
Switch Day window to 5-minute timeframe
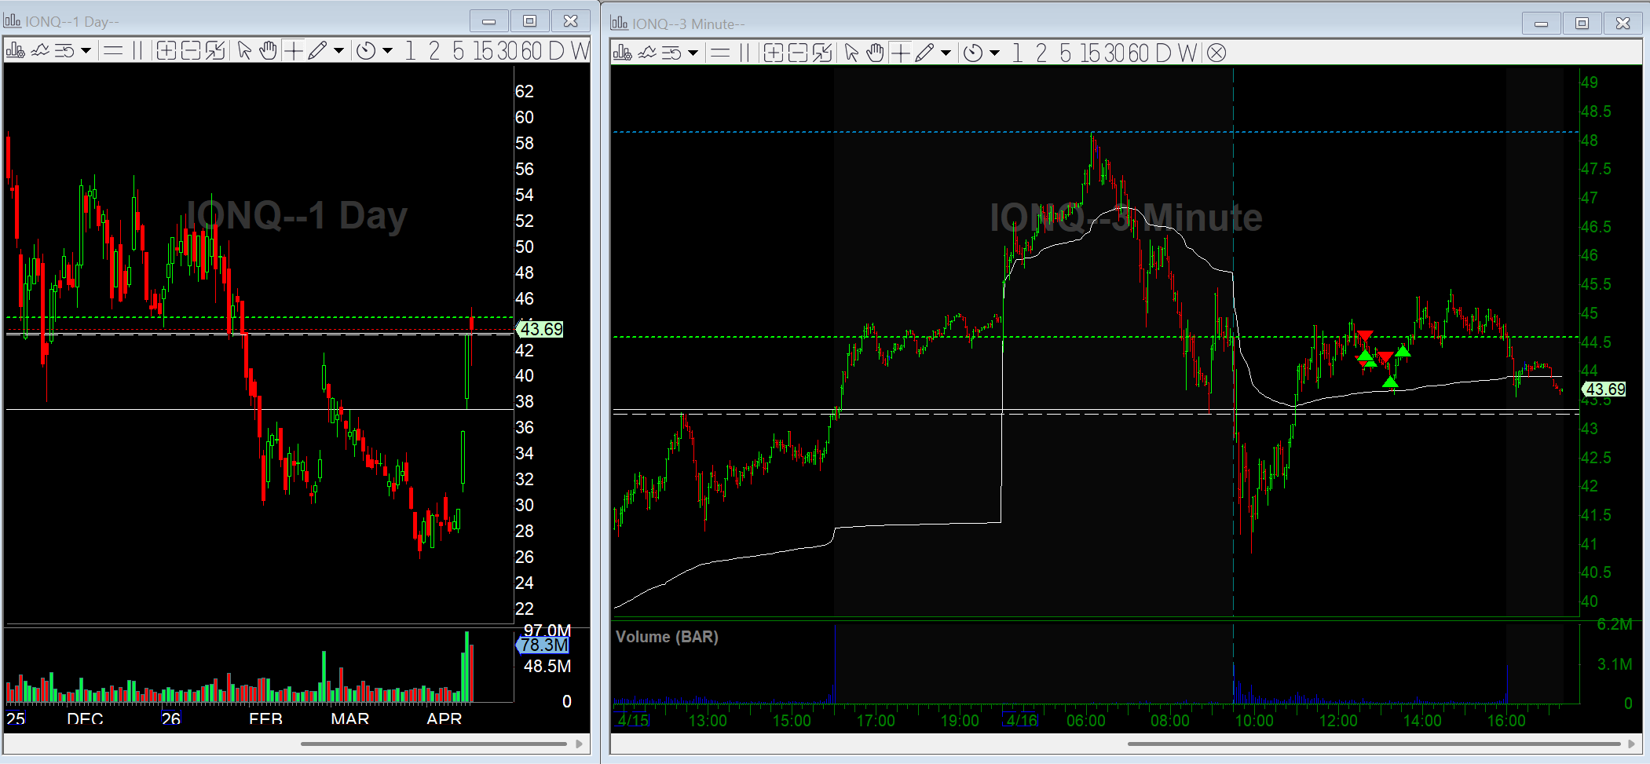pyautogui.click(x=458, y=51)
